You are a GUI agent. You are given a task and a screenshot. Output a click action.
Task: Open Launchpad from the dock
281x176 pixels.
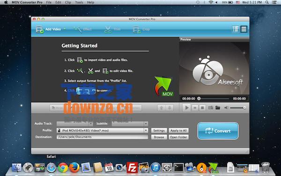(28, 168)
